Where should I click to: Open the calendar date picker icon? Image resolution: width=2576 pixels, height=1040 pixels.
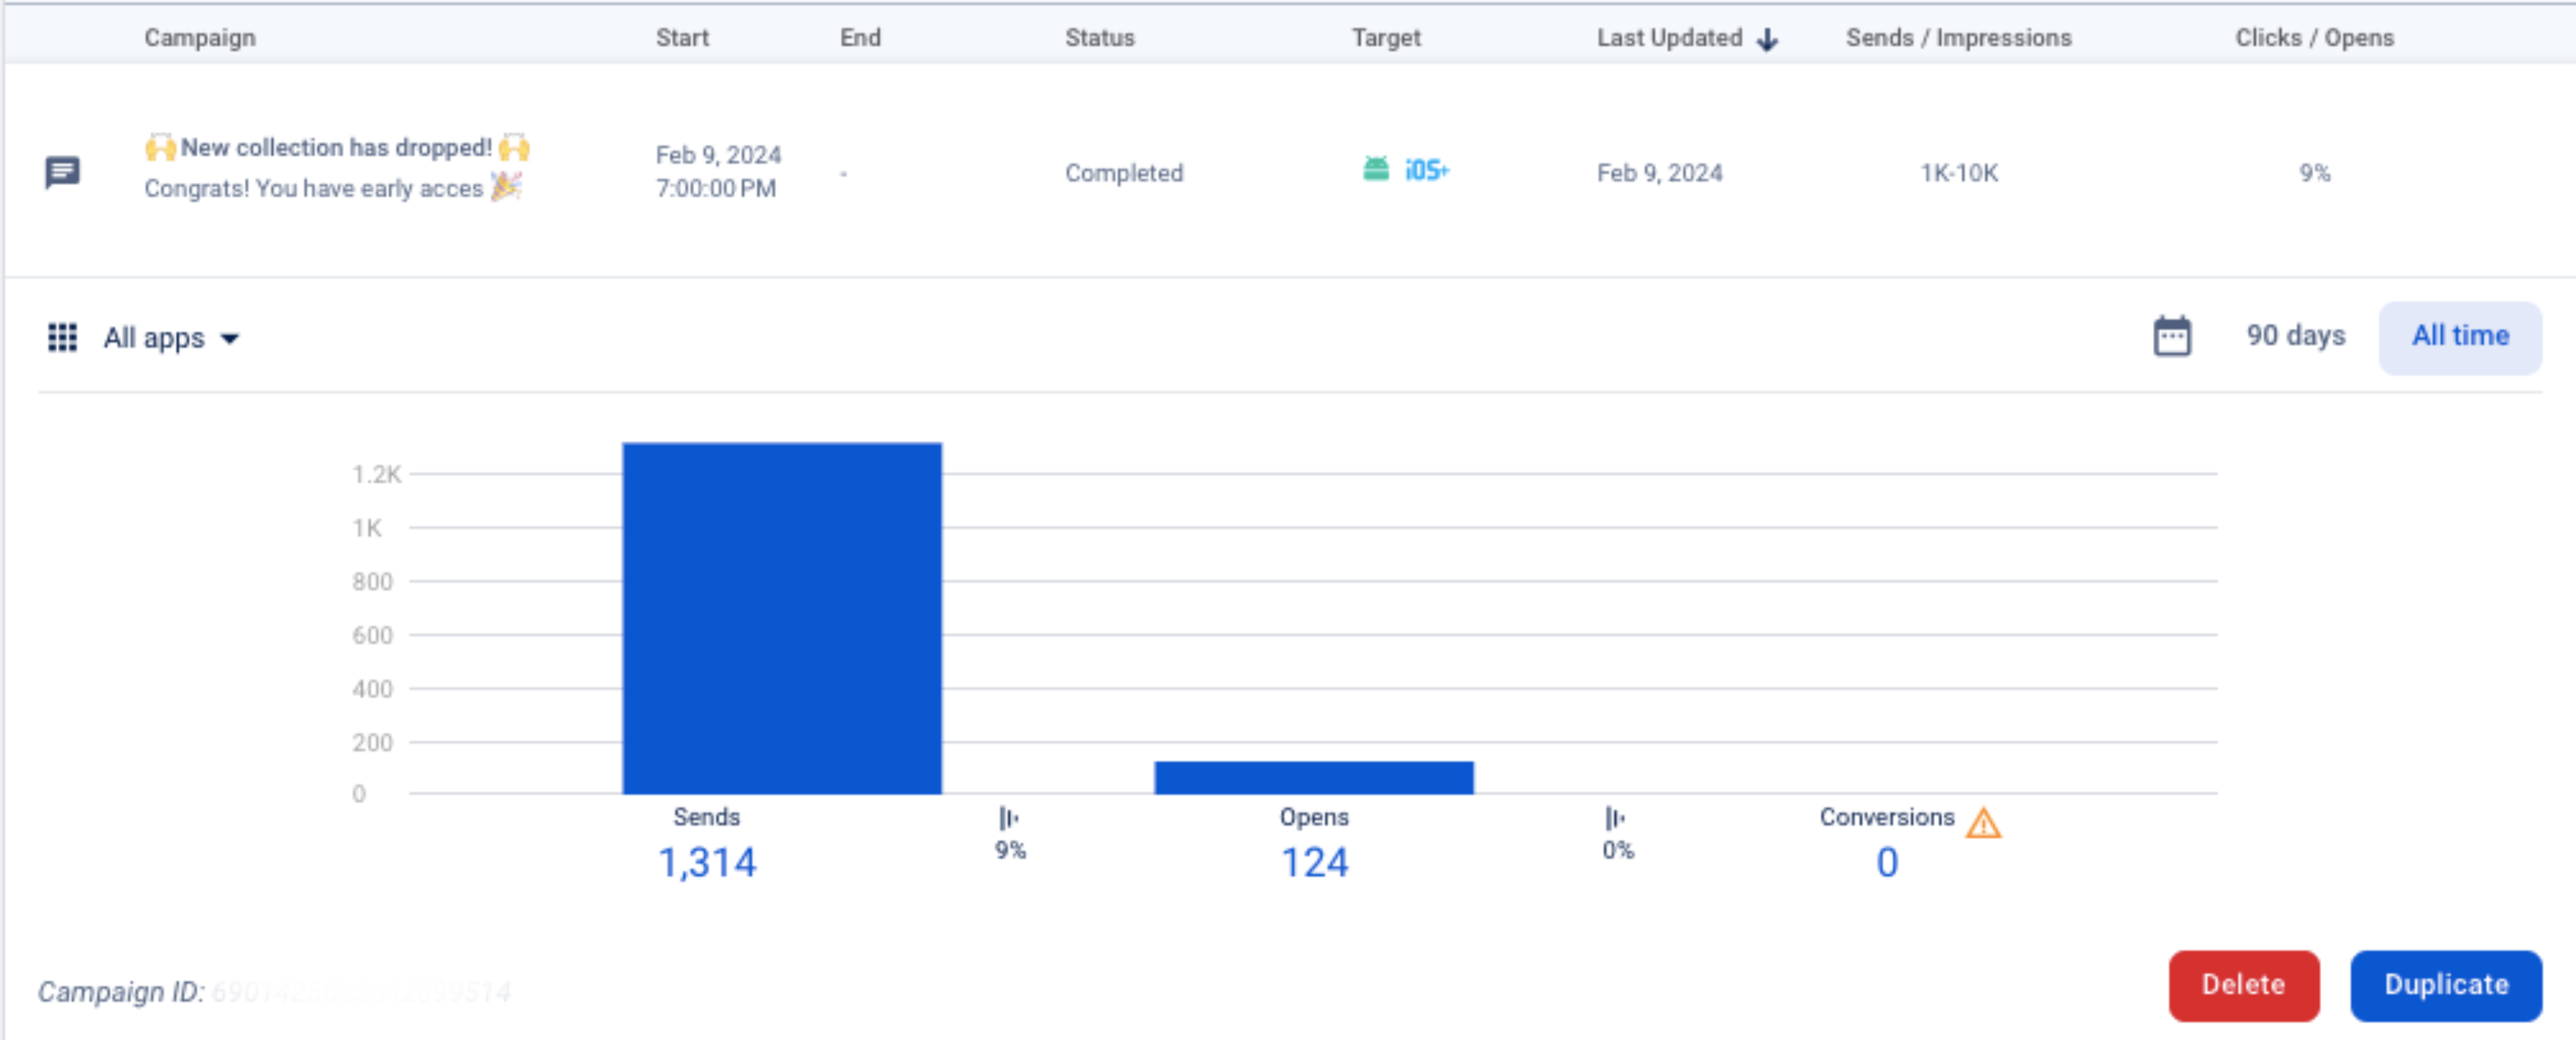pos(2171,336)
